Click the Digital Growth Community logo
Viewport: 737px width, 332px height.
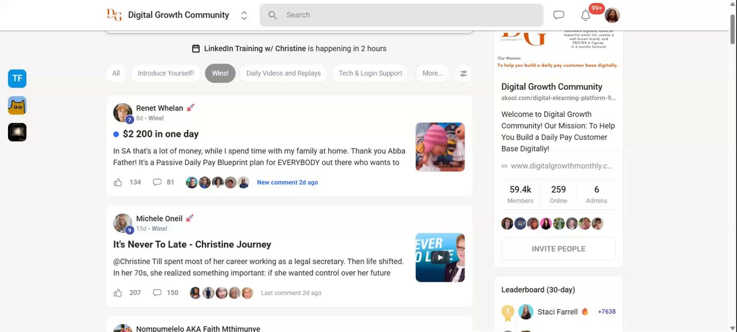(114, 15)
